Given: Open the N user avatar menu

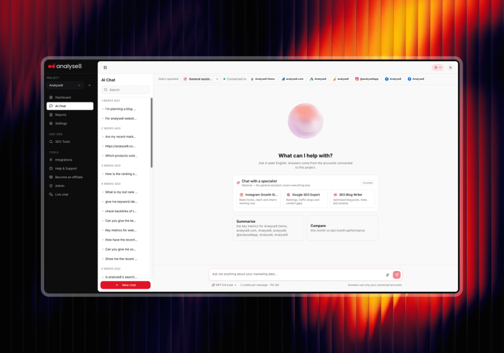Looking at the screenshot, I should coord(450,68).
